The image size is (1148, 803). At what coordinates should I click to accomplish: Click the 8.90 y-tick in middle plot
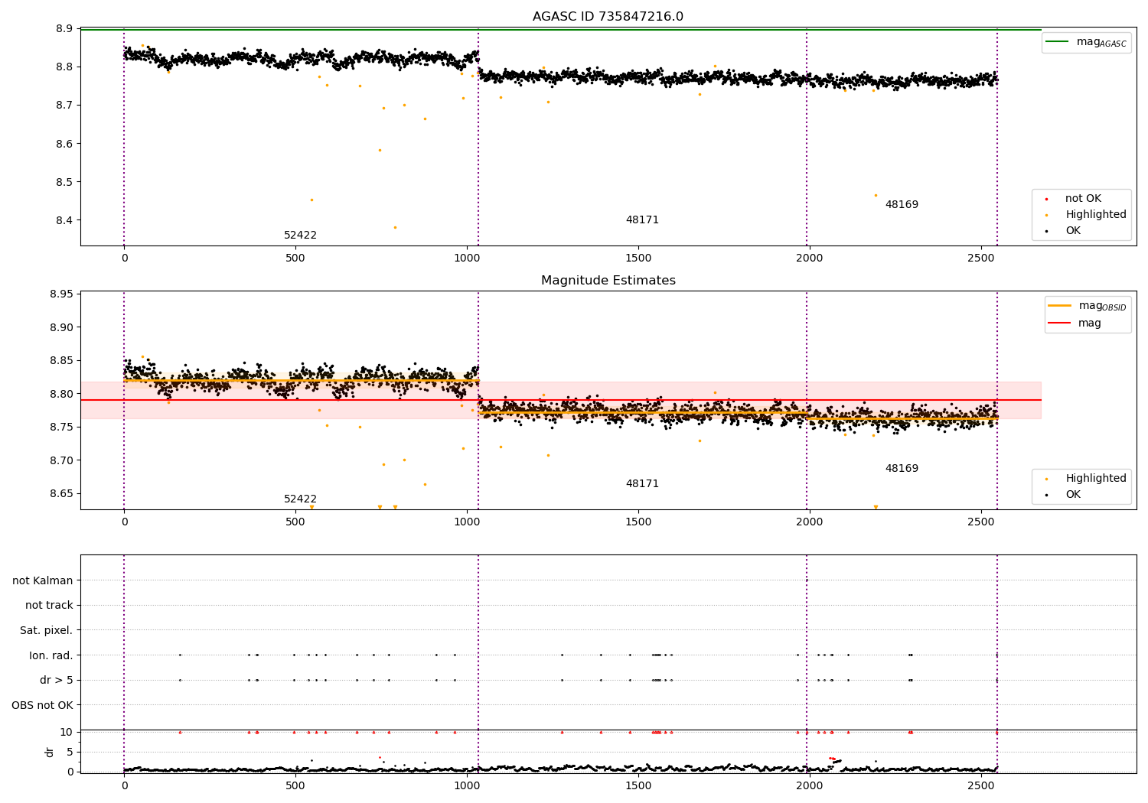(x=62, y=327)
